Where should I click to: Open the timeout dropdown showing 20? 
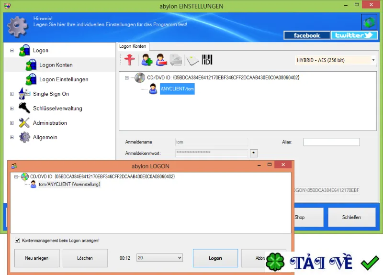(159, 258)
